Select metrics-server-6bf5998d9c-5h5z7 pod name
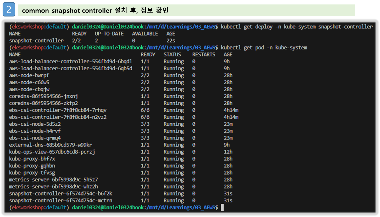Screen dimensions: 380x217 [x=54, y=180]
